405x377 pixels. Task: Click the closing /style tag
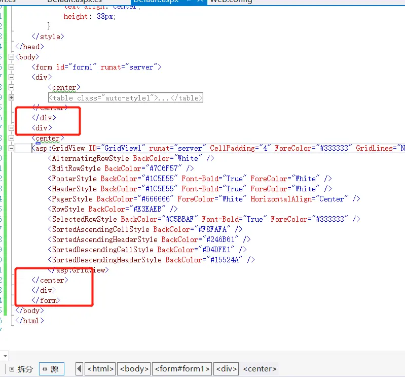coord(48,37)
